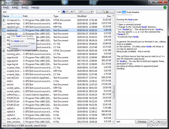Open the Edit menu

(x=15, y=8)
